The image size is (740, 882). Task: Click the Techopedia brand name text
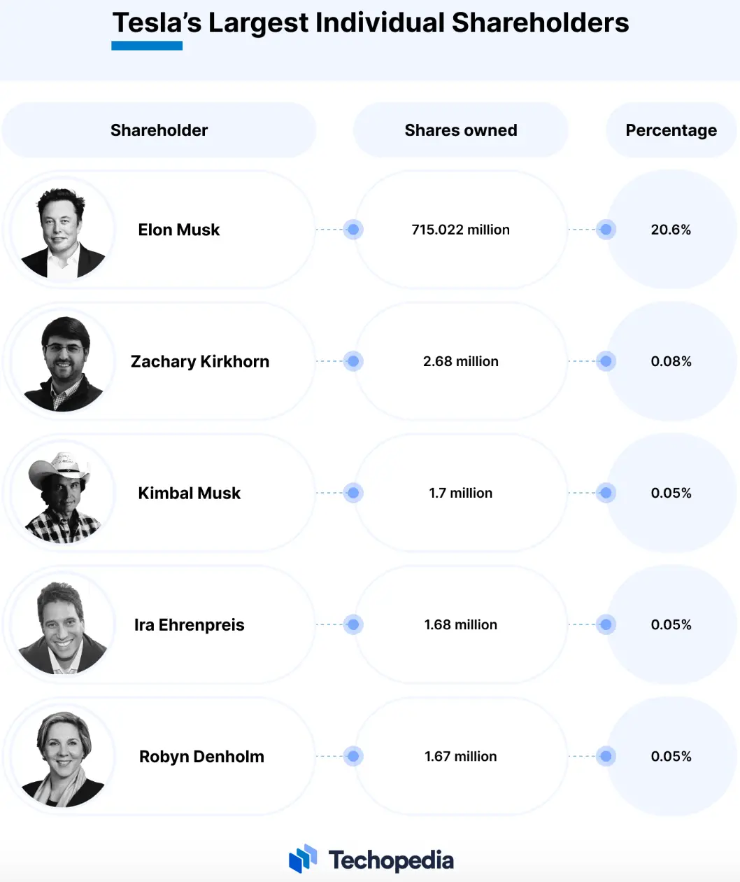pos(391,860)
